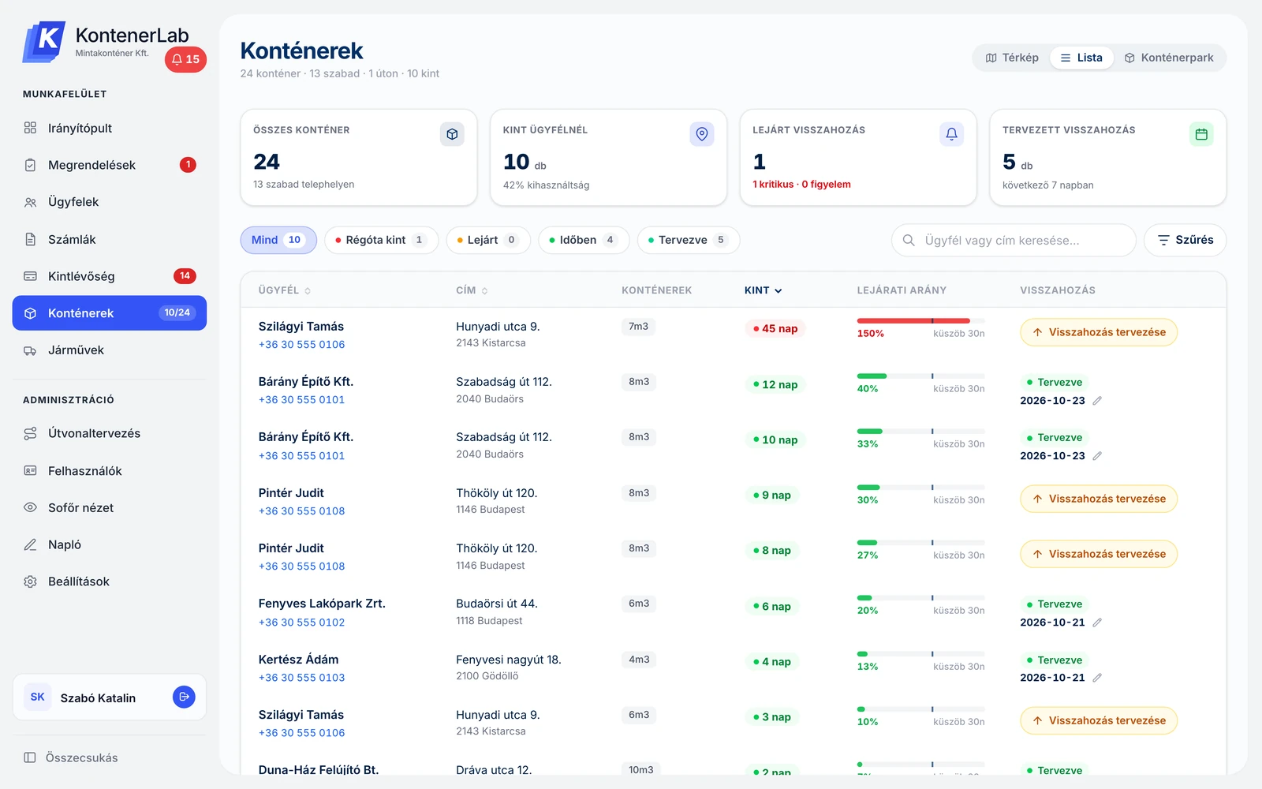Edit the 2026-10-23 date for the 10 nap row
The width and height of the screenshot is (1262, 789).
1097,456
